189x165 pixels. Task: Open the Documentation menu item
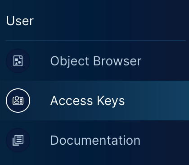[94, 140]
